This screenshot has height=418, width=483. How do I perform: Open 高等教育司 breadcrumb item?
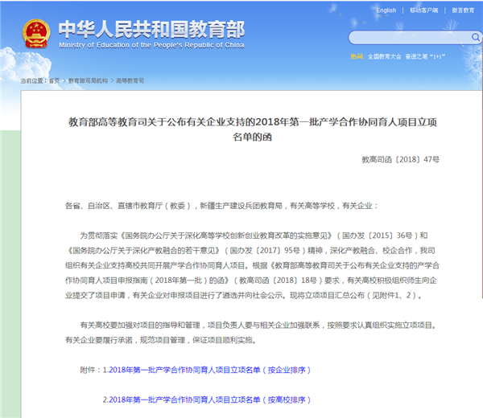coord(130,81)
